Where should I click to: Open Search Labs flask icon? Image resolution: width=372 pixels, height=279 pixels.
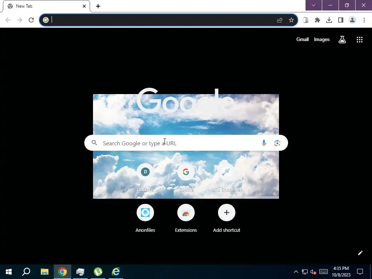point(342,39)
